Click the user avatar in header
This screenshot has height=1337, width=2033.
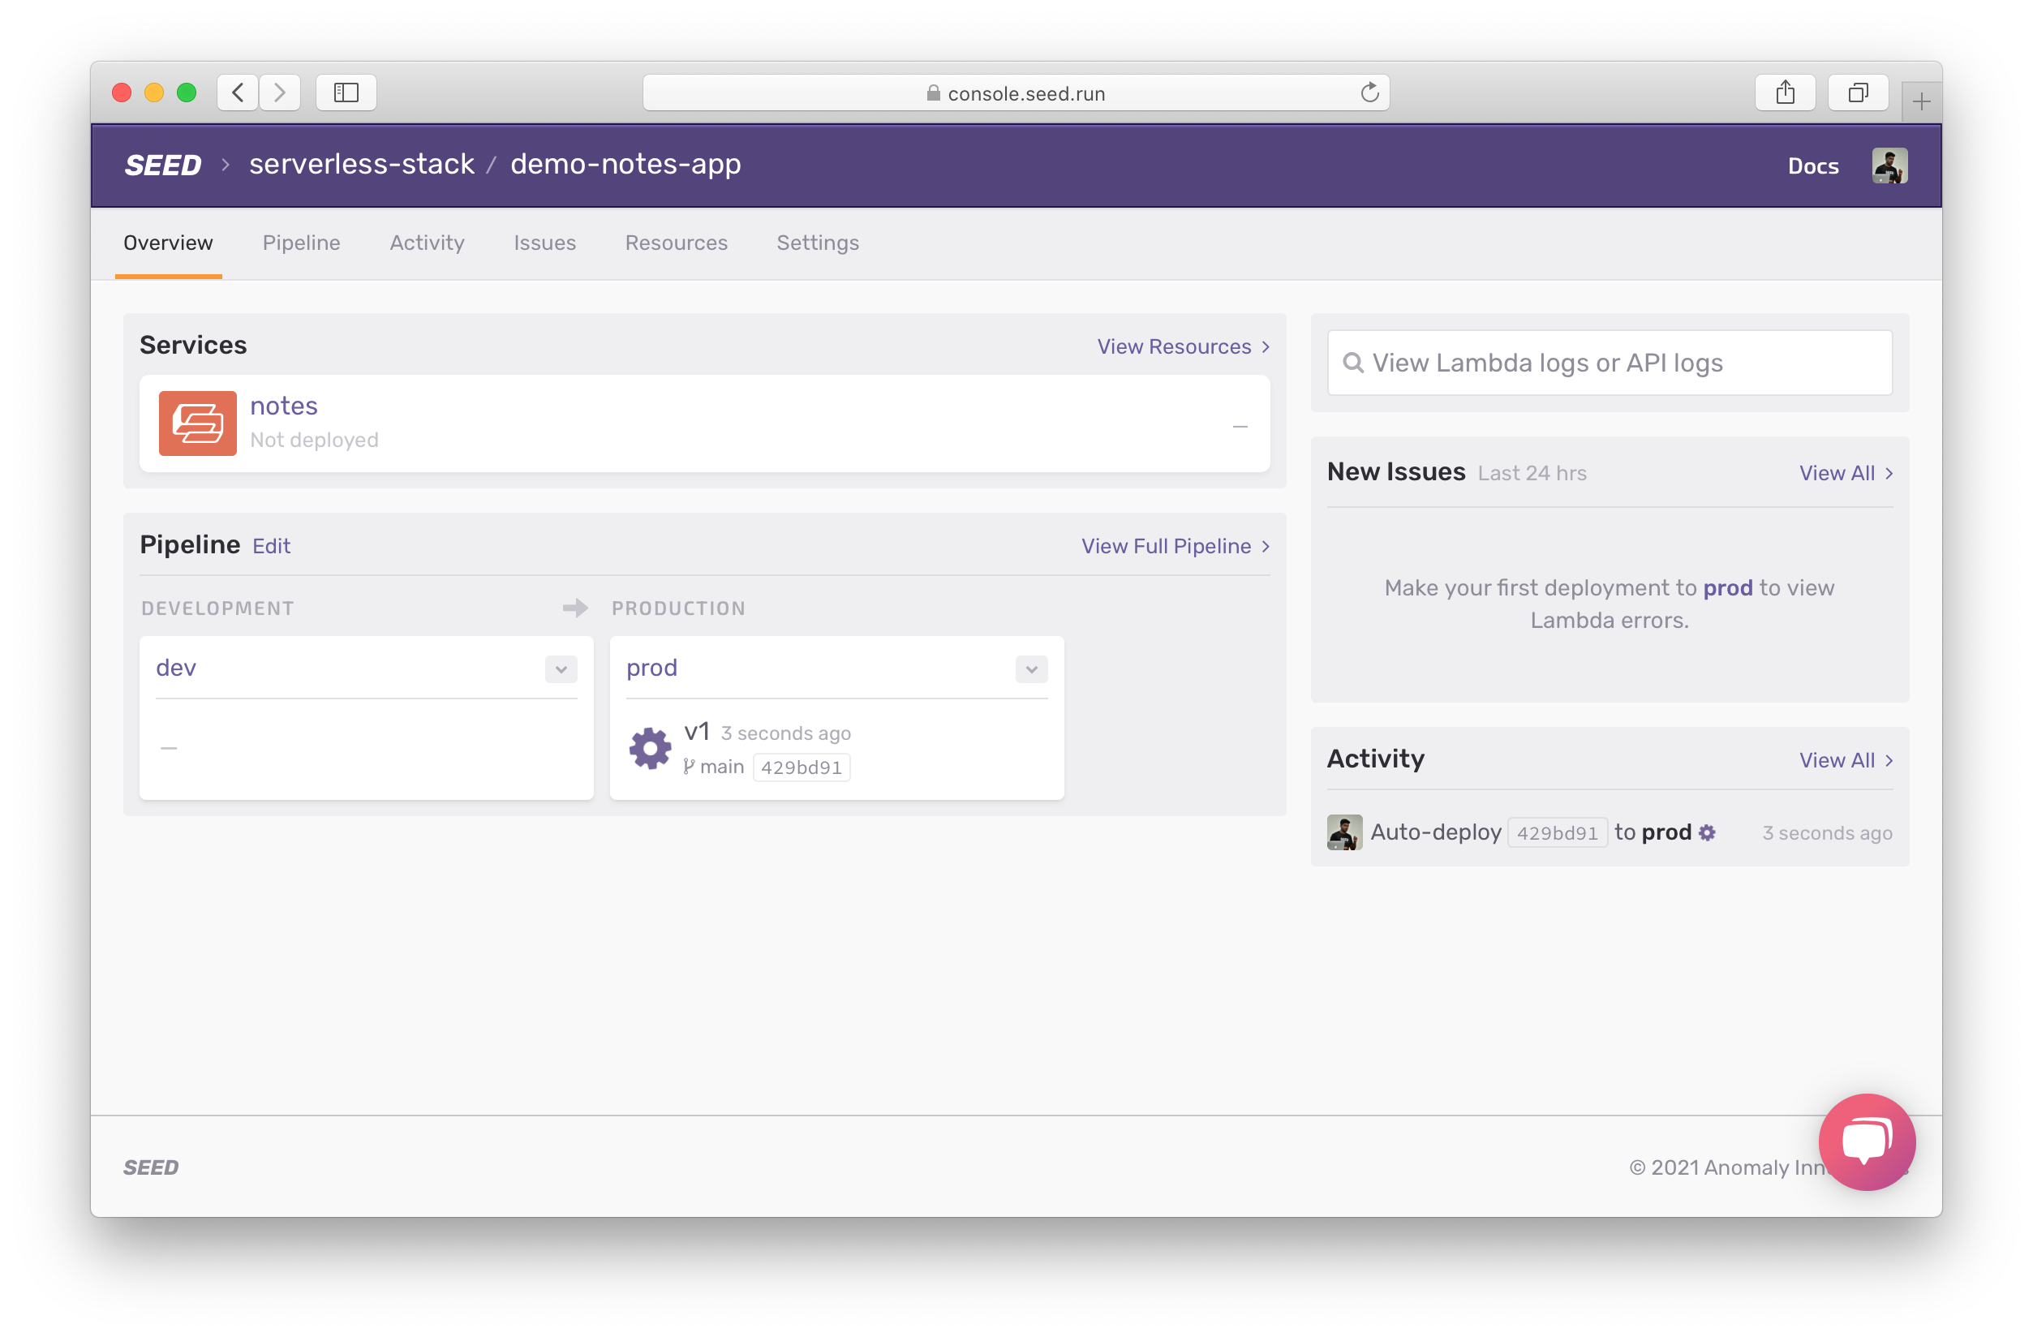point(1889,166)
